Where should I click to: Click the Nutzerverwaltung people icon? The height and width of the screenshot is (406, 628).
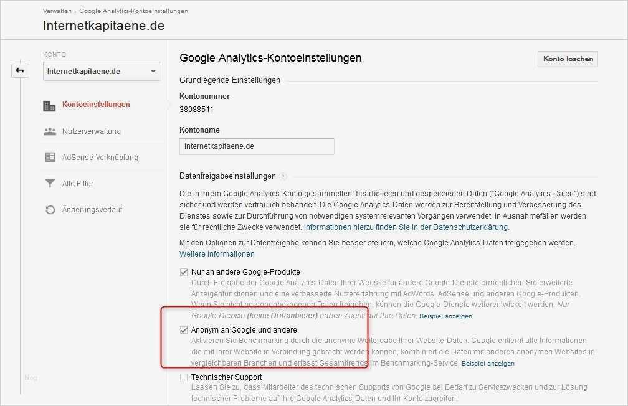pyautogui.click(x=49, y=131)
